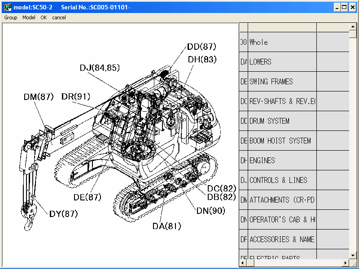
Task: Open the Model menu
Action: tap(29, 17)
